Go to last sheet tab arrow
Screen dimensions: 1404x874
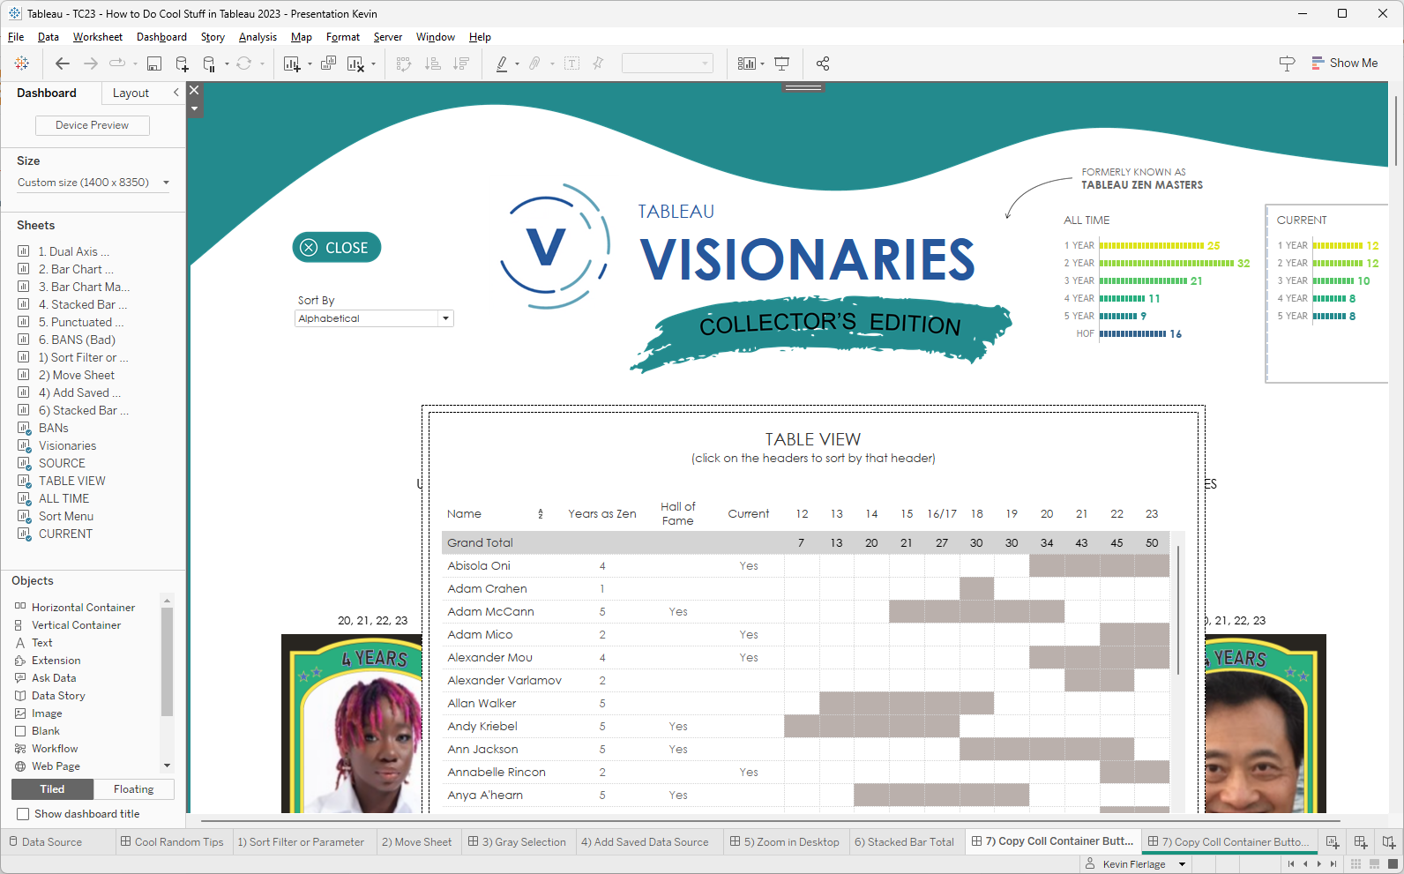(x=1333, y=864)
